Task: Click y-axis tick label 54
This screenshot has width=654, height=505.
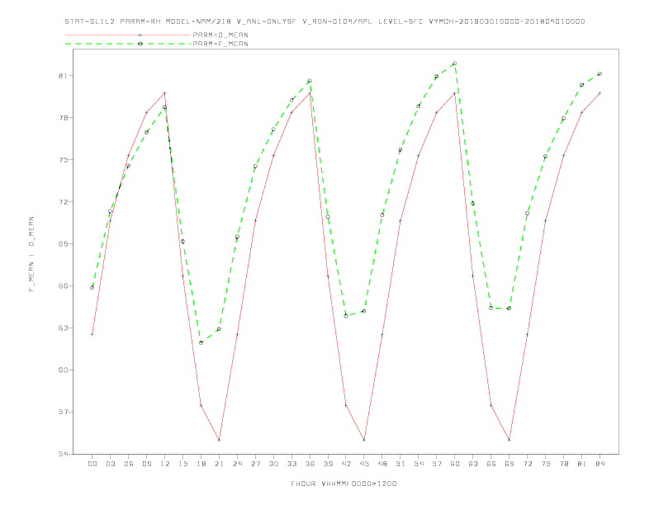Action: (x=64, y=454)
